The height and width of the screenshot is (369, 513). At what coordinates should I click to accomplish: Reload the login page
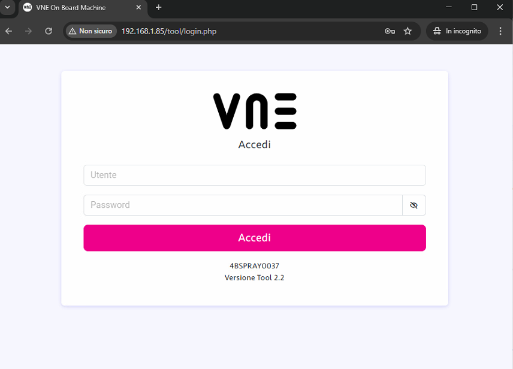(x=49, y=31)
